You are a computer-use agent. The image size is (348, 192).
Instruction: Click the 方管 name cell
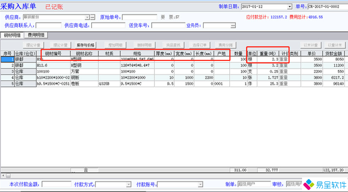point(84,72)
